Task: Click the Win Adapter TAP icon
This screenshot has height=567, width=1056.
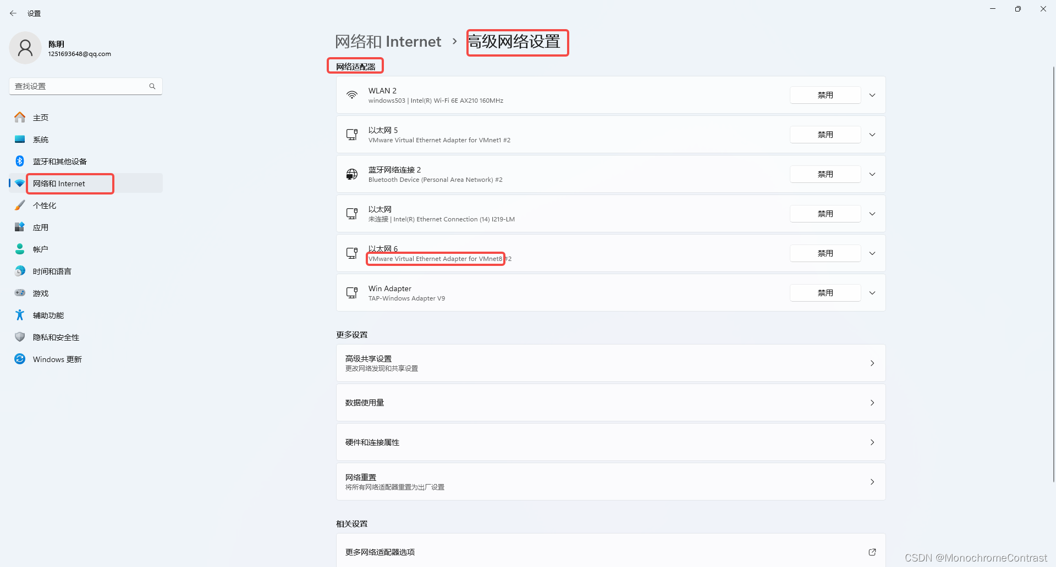Action: (352, 293)
